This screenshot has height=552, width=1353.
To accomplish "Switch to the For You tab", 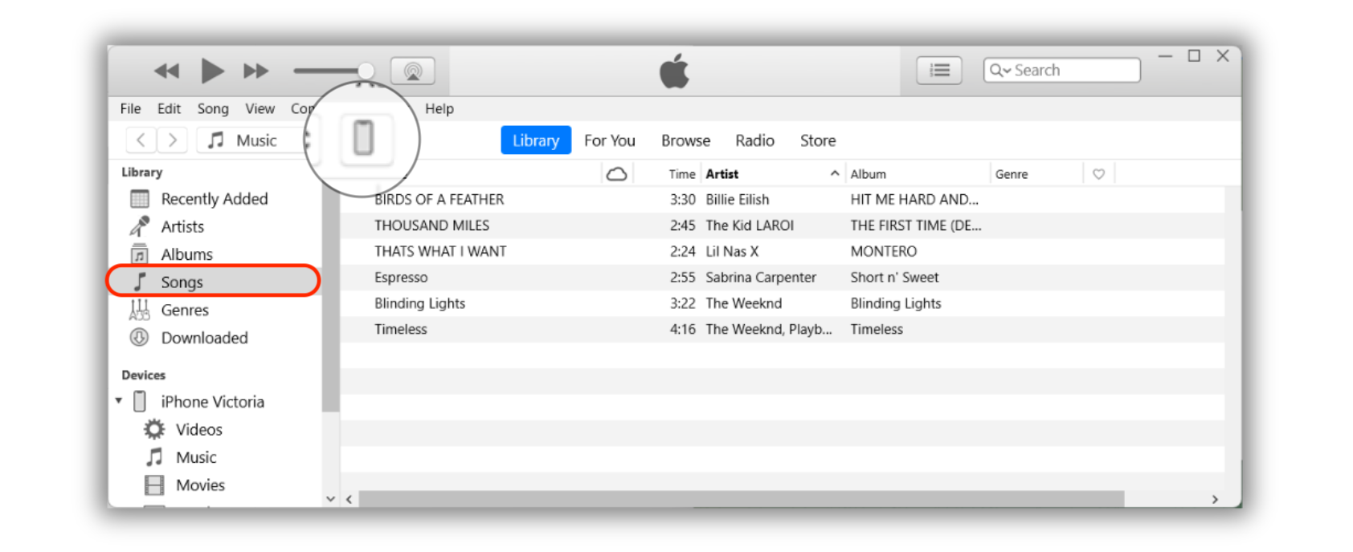I will click(x=610, y=140).
